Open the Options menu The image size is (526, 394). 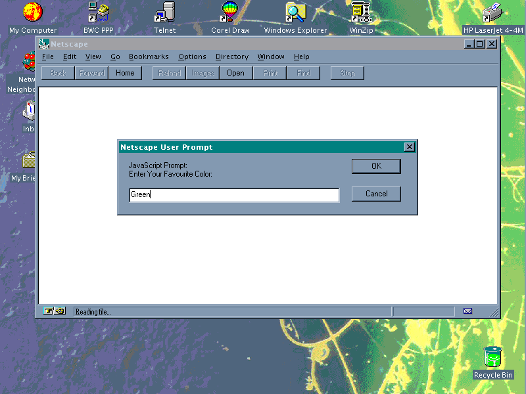[x=192, y=57]
